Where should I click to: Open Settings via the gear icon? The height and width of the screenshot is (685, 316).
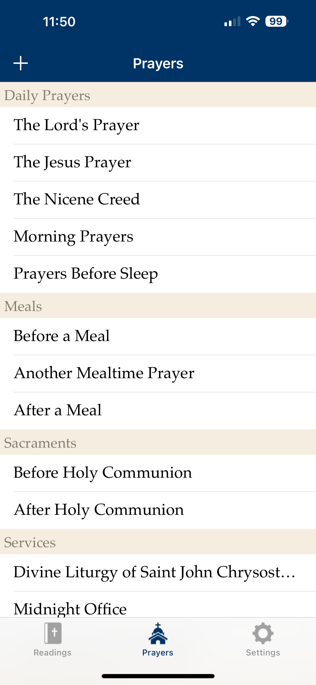pos(263,634)
